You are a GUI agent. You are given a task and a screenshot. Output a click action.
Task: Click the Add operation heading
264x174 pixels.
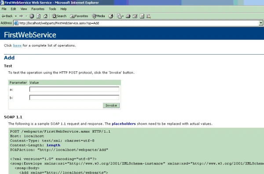tap(9, 58)
